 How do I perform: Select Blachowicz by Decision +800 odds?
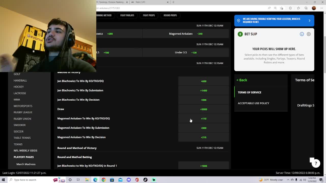point(203,100)
